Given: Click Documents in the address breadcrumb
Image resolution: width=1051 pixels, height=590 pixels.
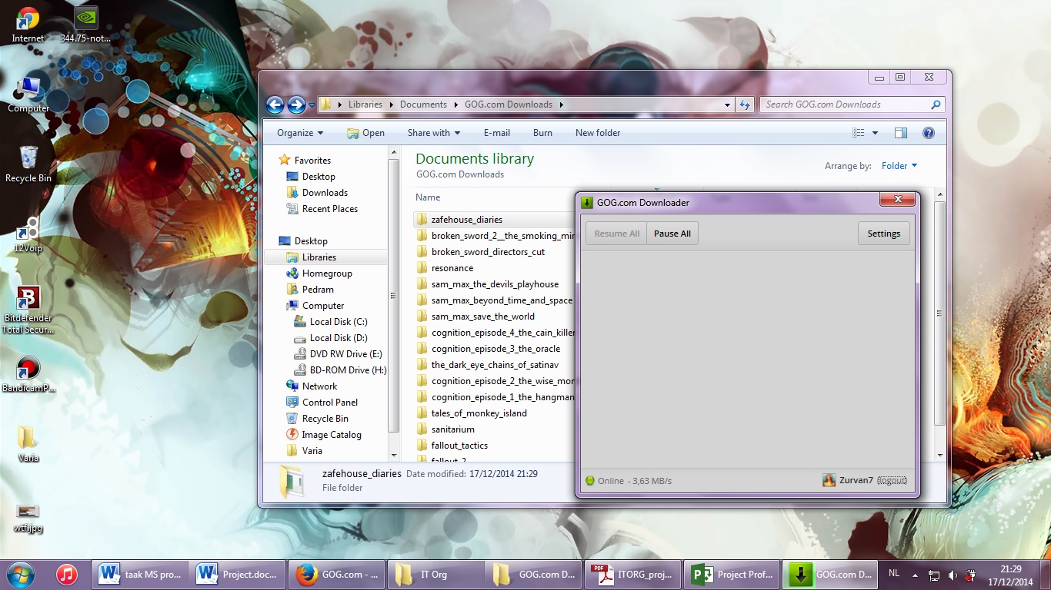Looking at the screenshot, I should [x=423, y=104].
